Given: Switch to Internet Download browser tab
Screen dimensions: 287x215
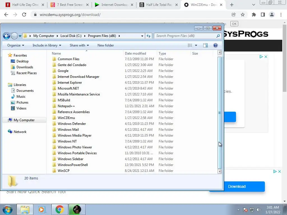Looking at the screenshot, I should point(114,5).
